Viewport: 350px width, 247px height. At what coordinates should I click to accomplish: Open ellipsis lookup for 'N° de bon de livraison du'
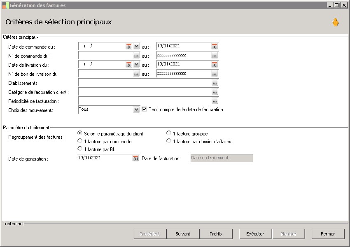(136, 74)
